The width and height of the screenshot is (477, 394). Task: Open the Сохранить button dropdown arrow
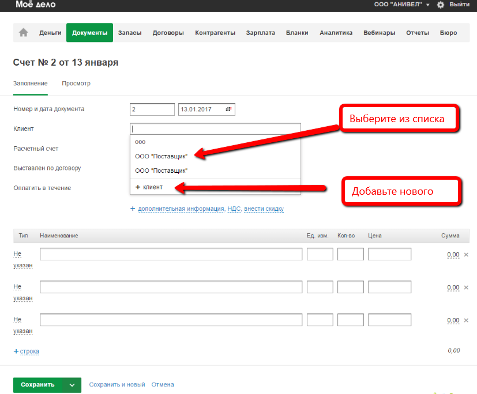click(72, 385)
